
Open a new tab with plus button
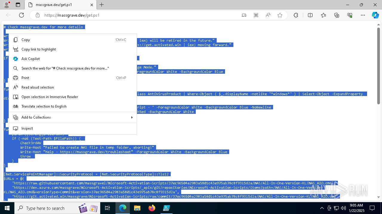click(102, 5)
